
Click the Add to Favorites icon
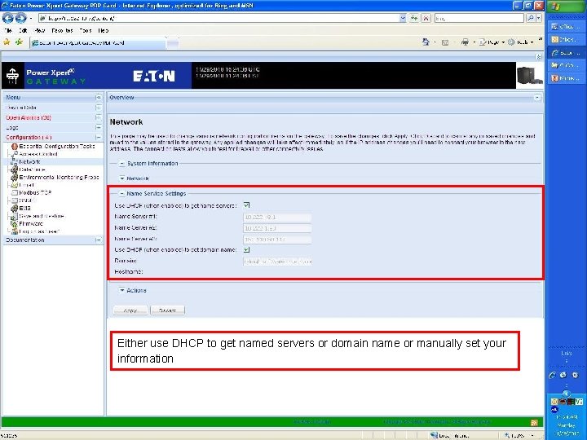pos(19,42)
